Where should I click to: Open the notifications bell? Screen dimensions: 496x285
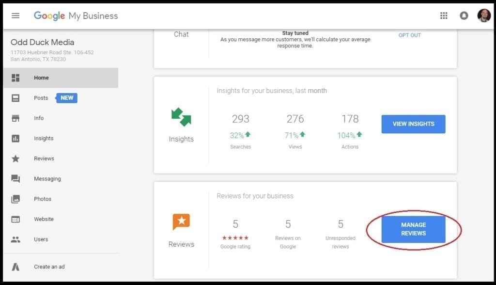click(464, 16)
